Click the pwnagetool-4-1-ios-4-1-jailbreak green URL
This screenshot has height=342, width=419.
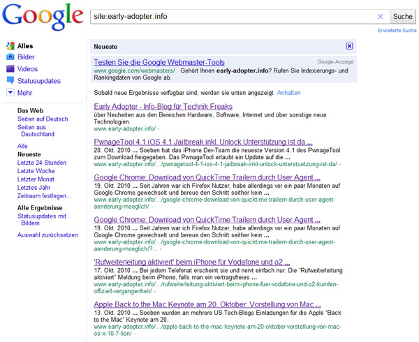(x=216, y=164)
